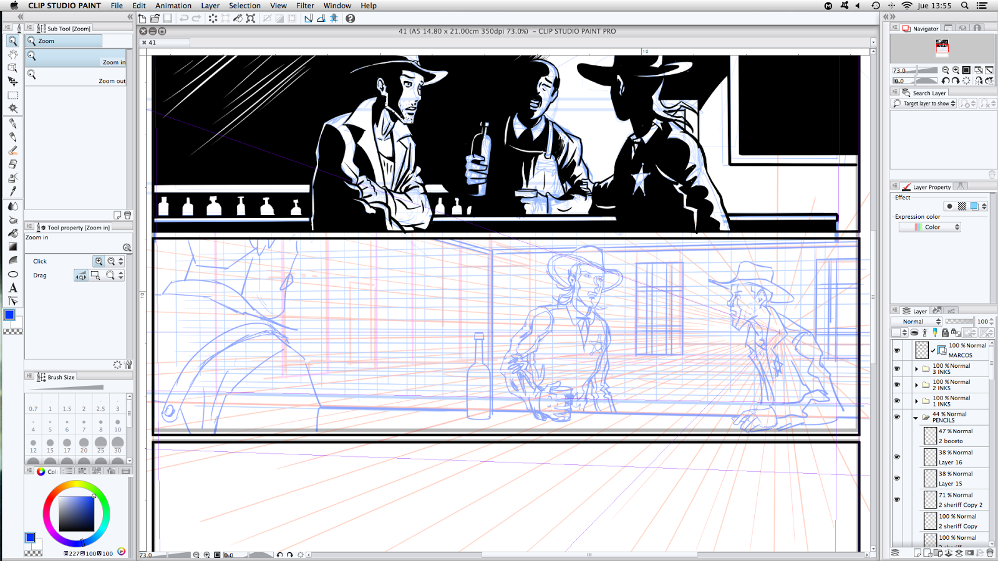
Task: Open the Selection menu
Action: click(245, 6)
